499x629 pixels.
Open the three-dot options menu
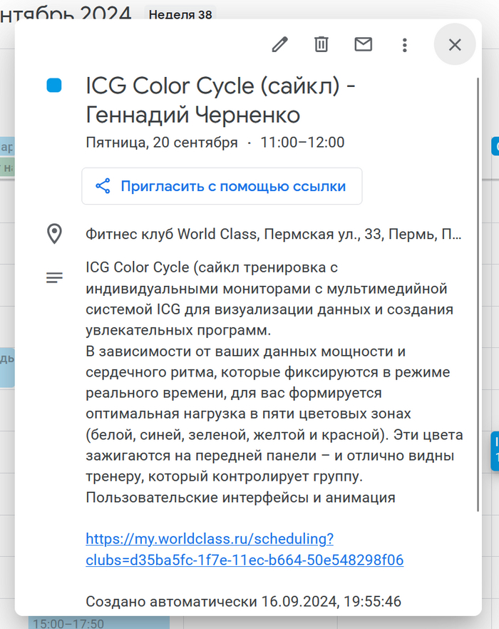click(x=405, y=45)
